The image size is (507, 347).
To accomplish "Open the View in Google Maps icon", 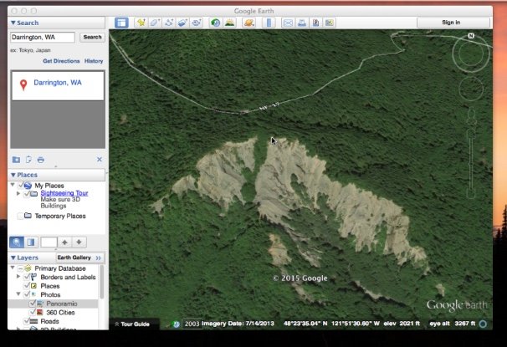I will tap(330, 23).
